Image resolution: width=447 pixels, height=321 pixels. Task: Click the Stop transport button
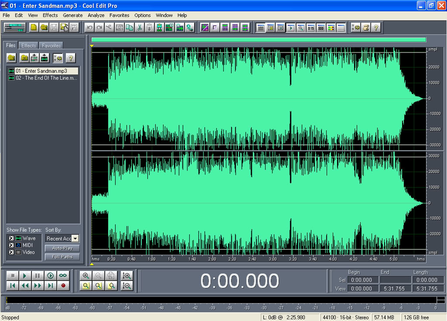[13, 276]
